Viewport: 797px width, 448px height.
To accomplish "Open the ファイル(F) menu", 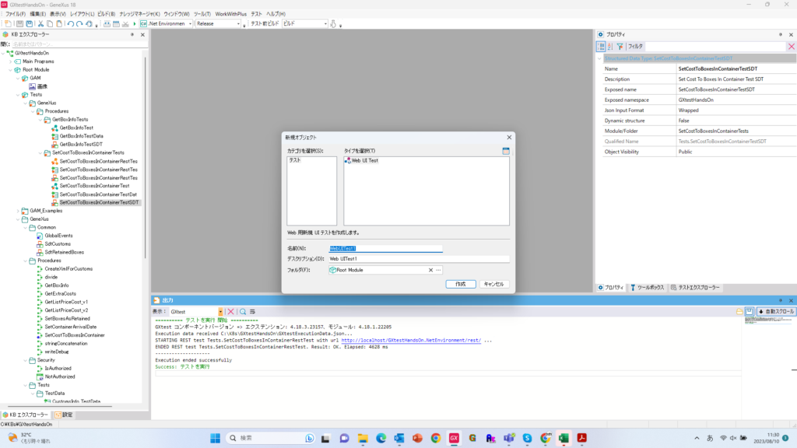I will pyautogui.click(x=16, y=14).
